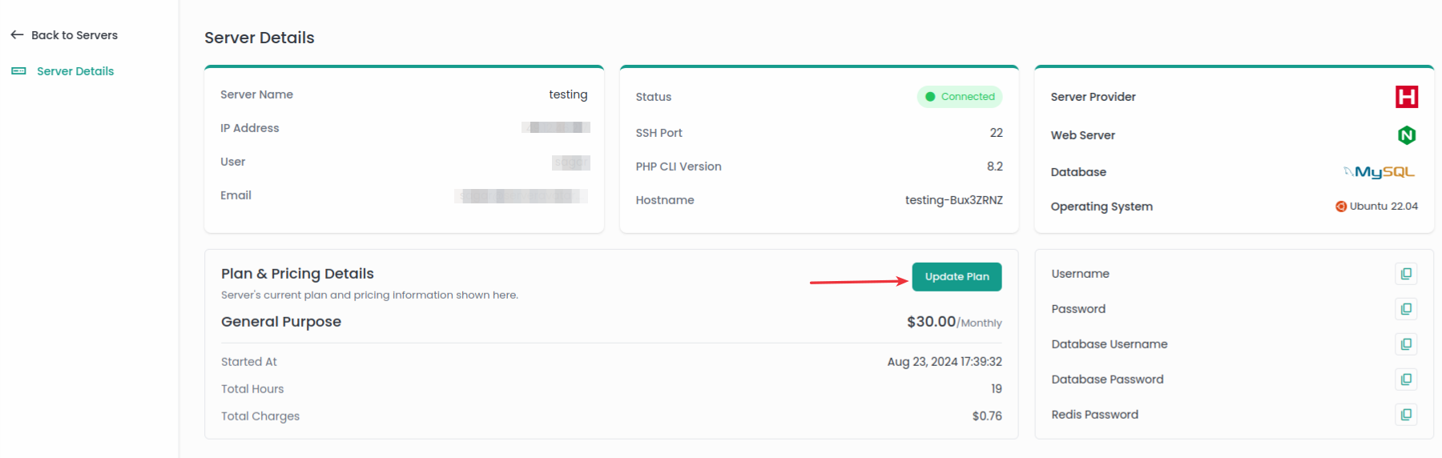Go back to Servers list

pyautogui.click(x=74, y=35)
